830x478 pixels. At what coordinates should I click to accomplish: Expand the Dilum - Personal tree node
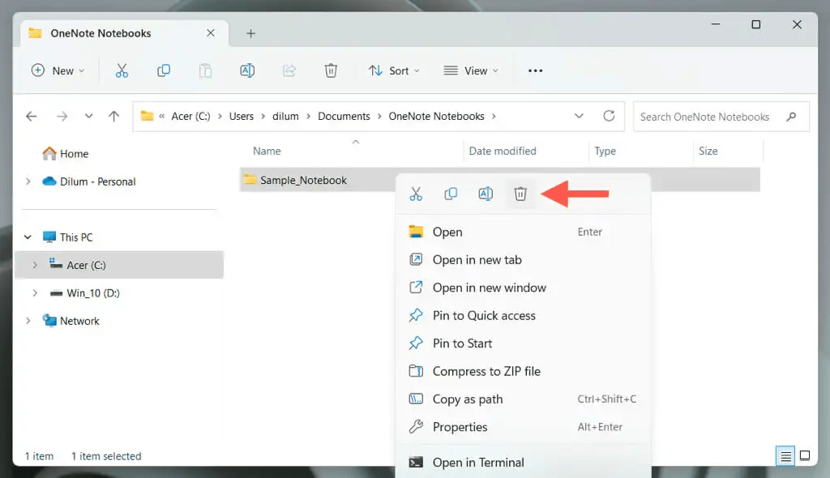pos(28,181)
